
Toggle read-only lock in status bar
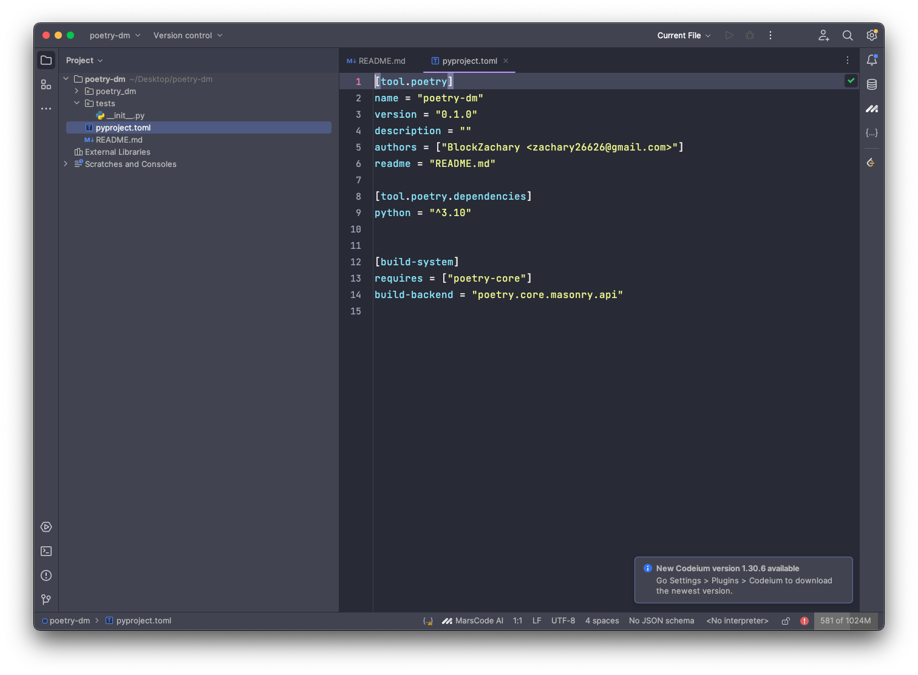tap(786, 621)
